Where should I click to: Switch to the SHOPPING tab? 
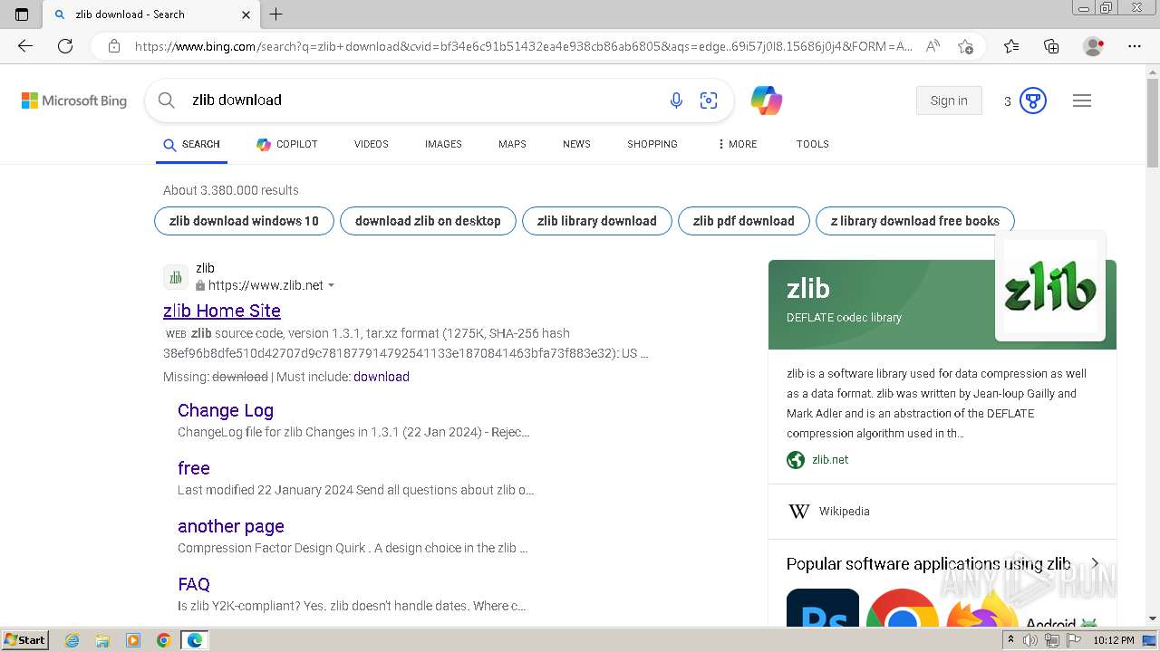652,144
